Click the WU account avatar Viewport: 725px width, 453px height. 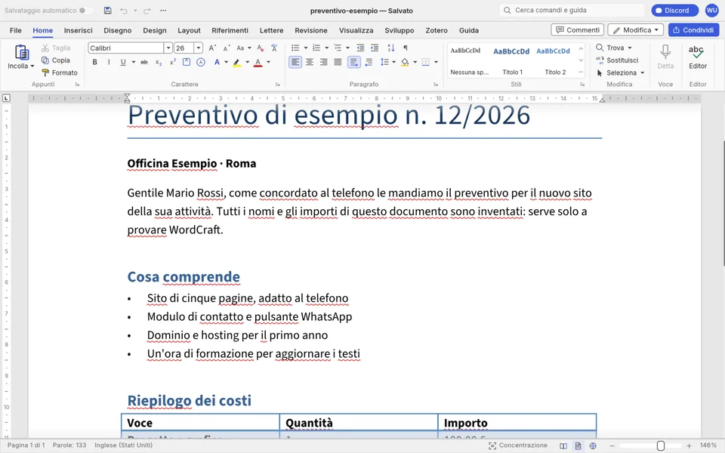(x=711, y=10)
